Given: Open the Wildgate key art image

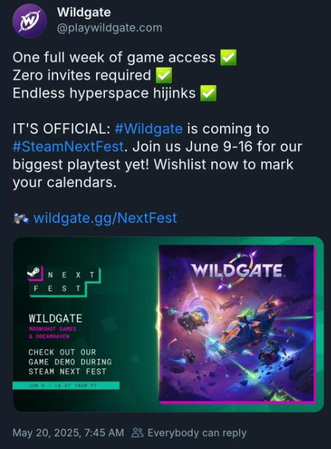Looking at the screenshot, I should (x=237, y=324).
